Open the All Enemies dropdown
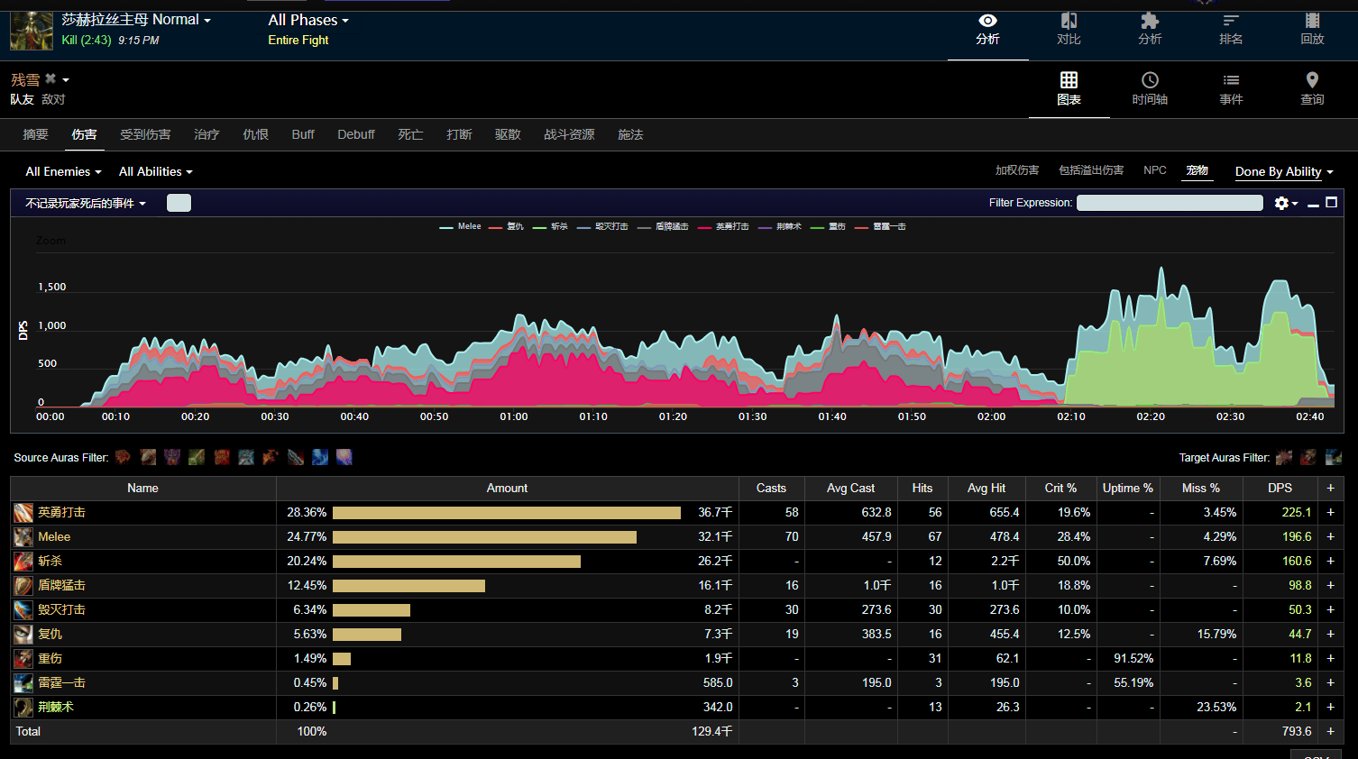Viewport: 1358px width, 759px height. (x=63, y=171)
